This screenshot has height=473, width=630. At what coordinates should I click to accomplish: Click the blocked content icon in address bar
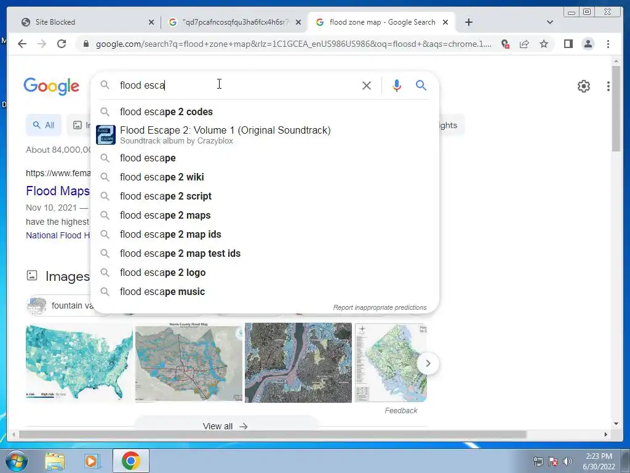[505, 44]
